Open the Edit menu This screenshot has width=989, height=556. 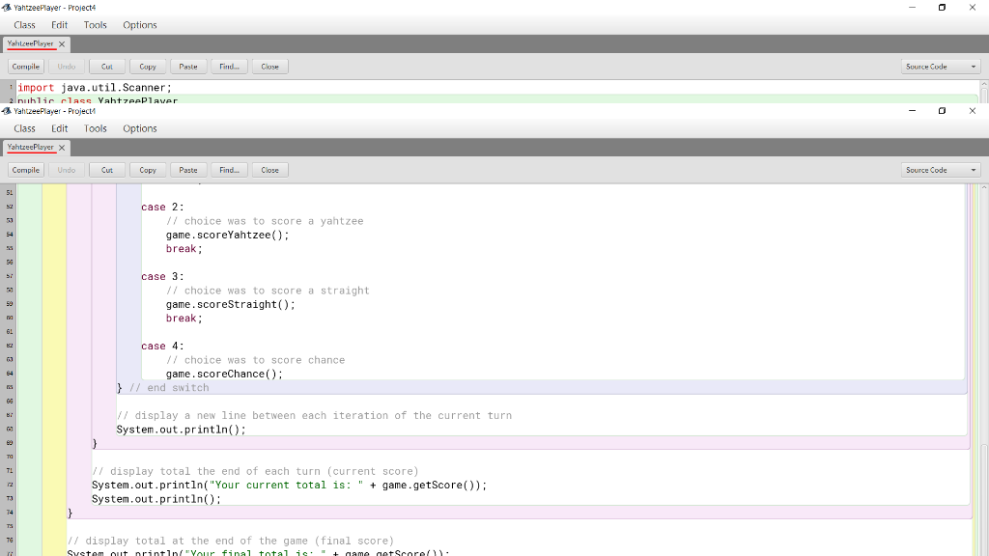coord(59,128)
